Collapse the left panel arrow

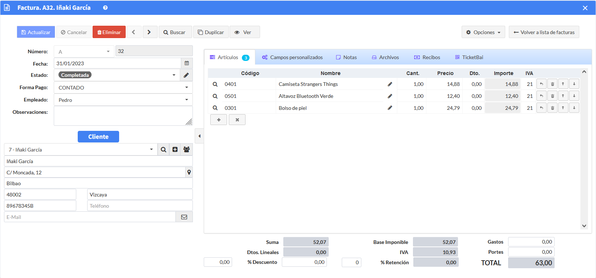coord(199,136)
